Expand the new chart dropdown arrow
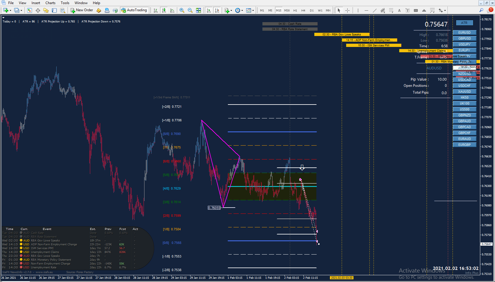Screen dimensions: 495x282 (x=10, y=11)
